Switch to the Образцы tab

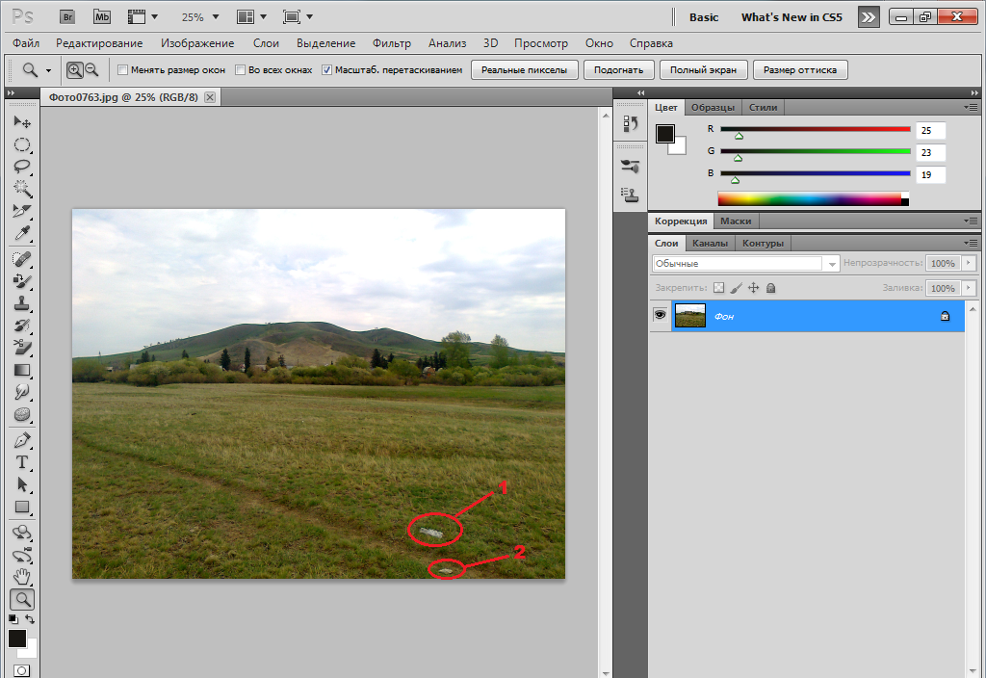click(714, 108)
